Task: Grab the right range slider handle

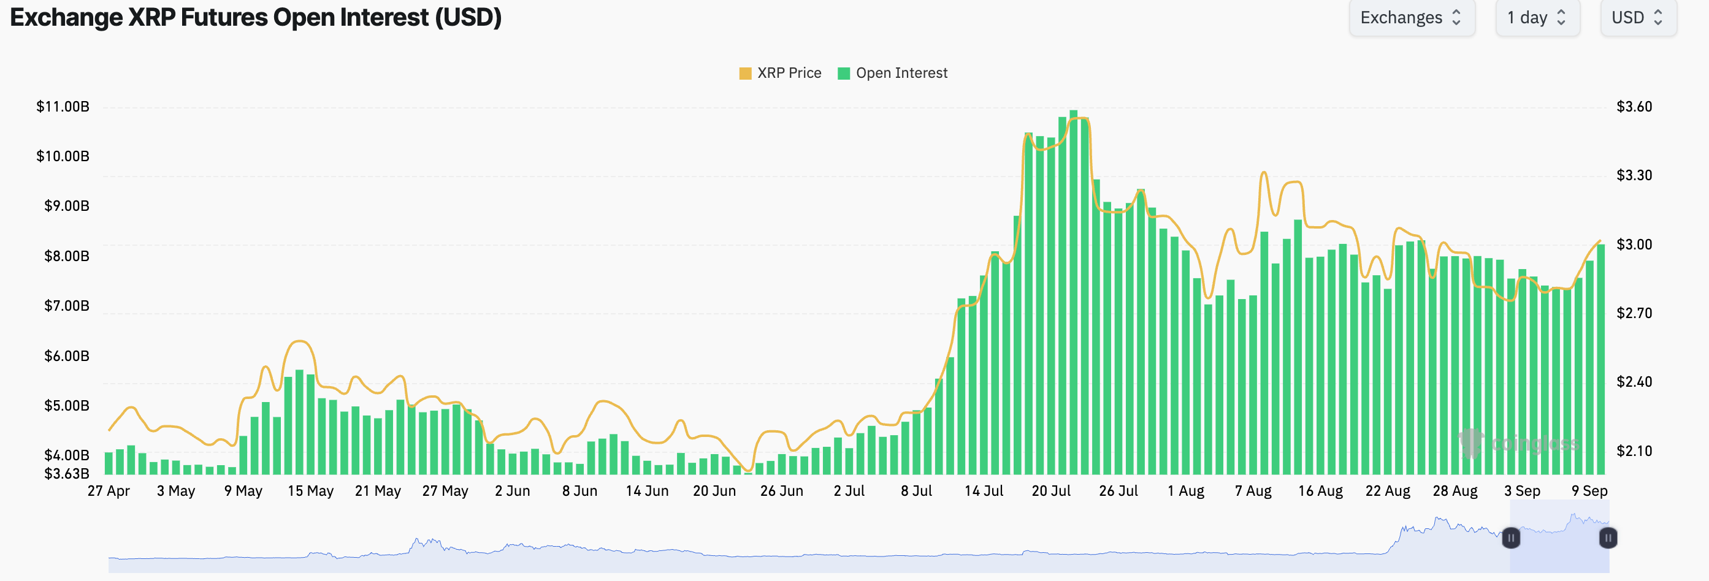Action: pos(1607,537)
